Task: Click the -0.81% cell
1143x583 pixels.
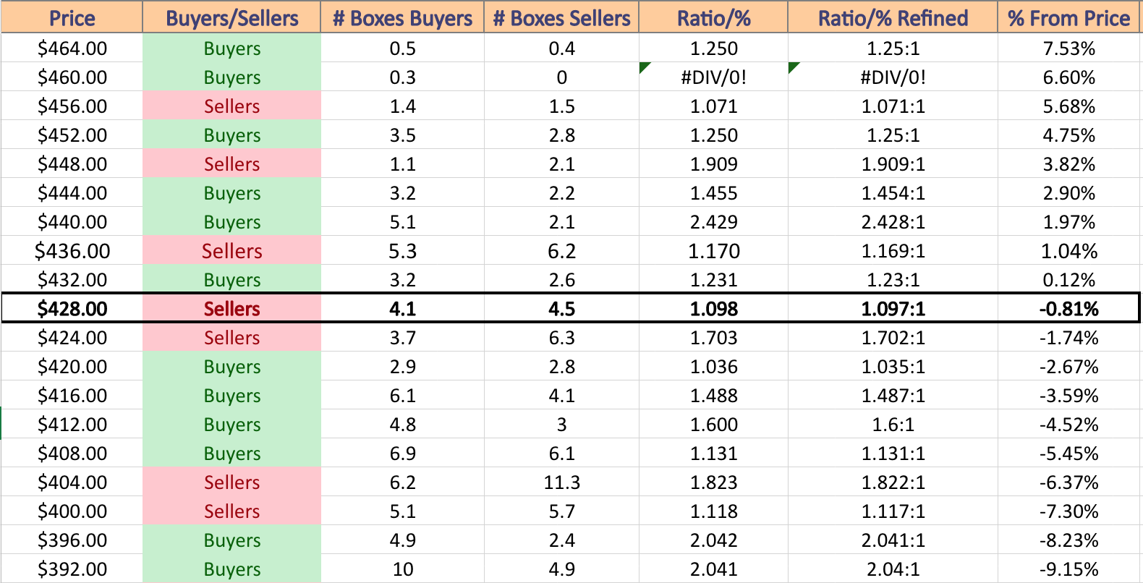Action: coord(1068,309)
